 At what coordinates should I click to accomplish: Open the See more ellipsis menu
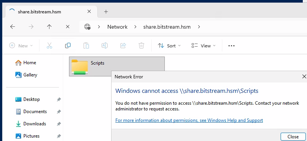(231, 46)
